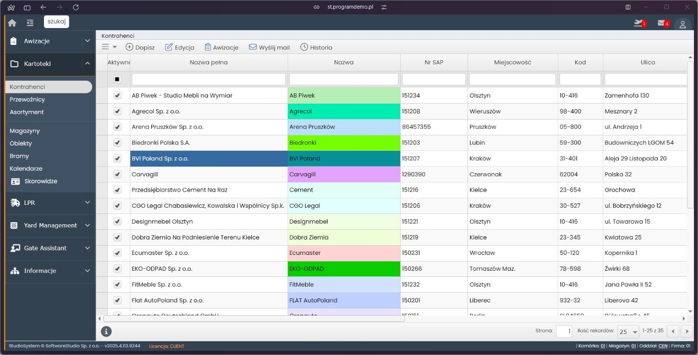Viewport: 698px width, 355px height.
Task: Click the Yard Management checkered icon
Action: click(14, 225)
